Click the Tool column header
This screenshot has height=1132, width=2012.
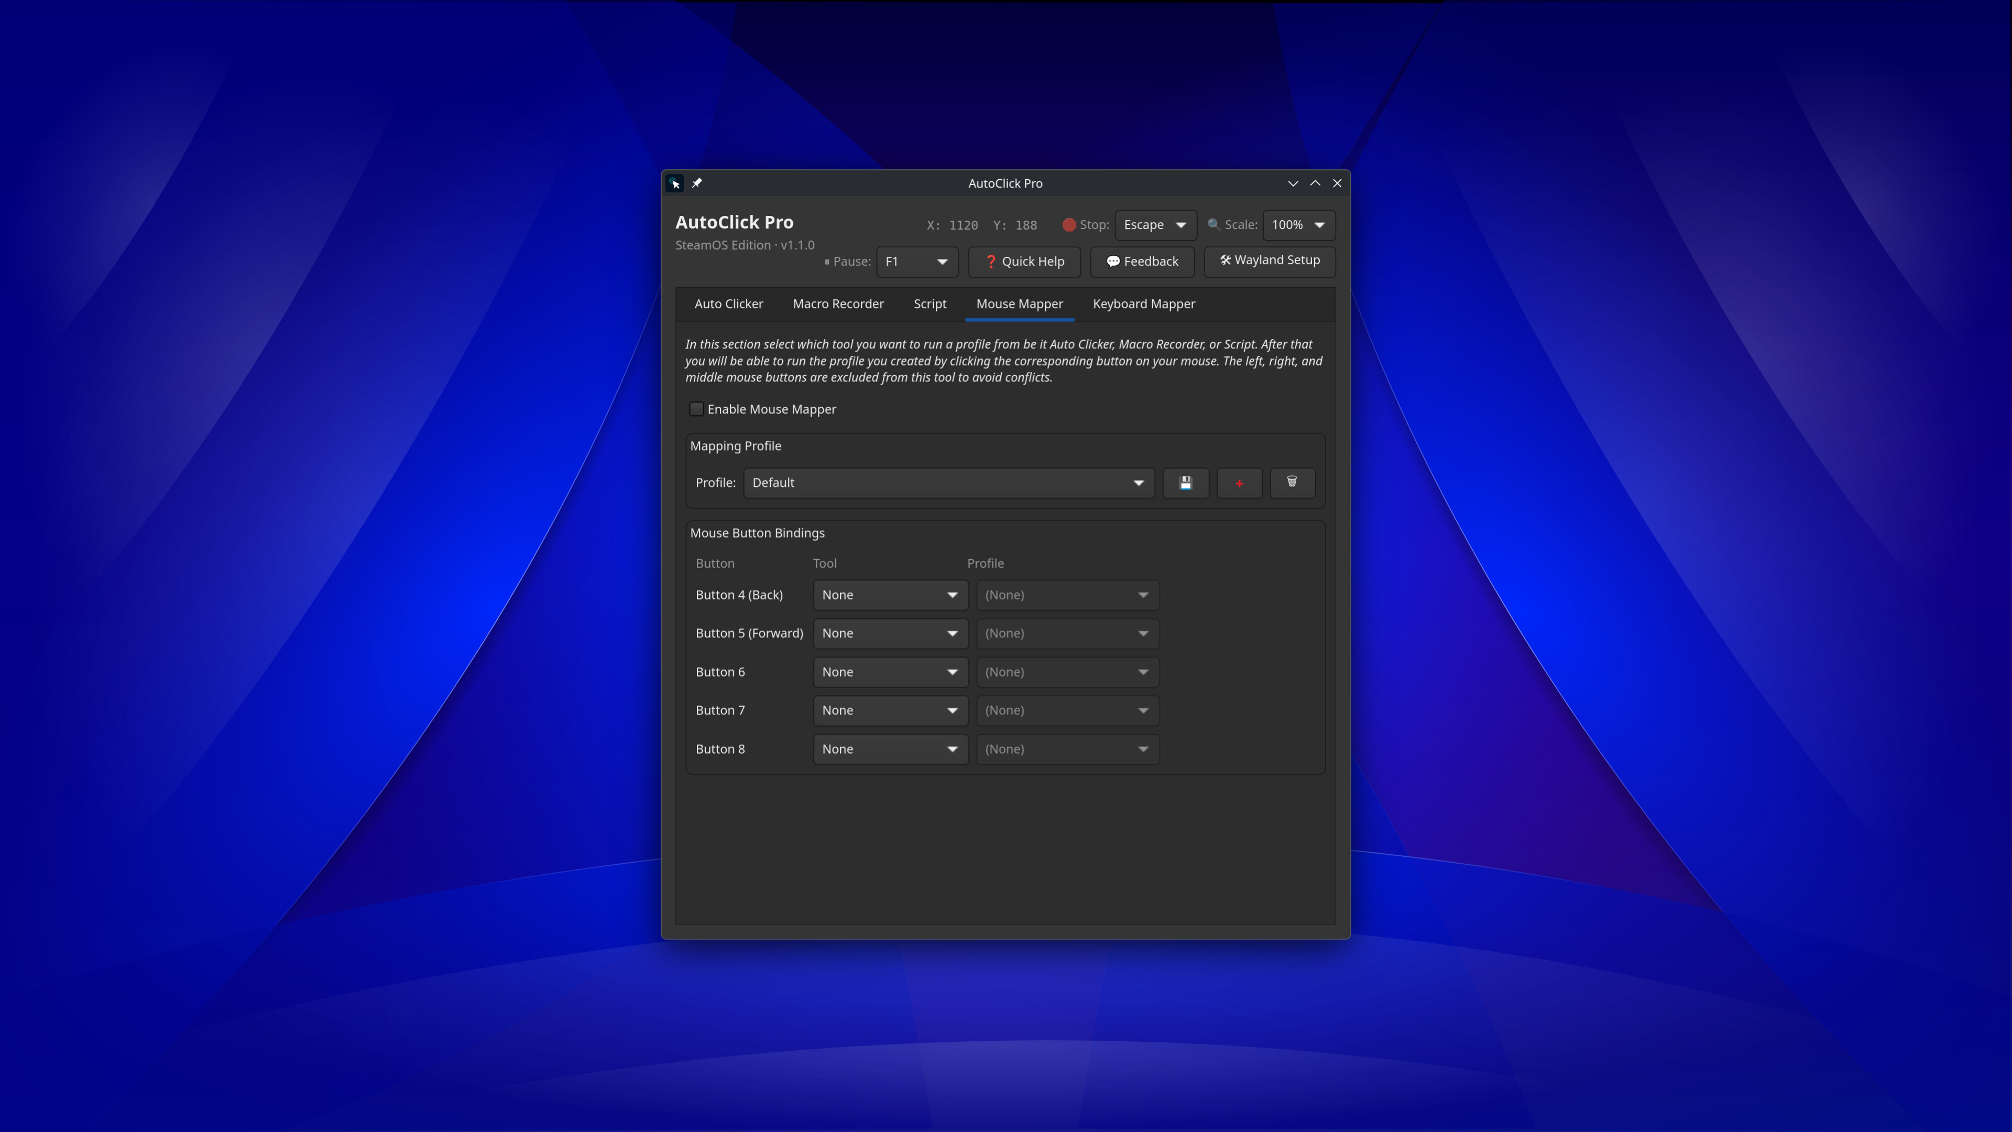pyautogui.click(x=824, y=563)
